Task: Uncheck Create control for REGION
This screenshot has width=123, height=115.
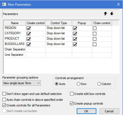Action: (29, 28)
